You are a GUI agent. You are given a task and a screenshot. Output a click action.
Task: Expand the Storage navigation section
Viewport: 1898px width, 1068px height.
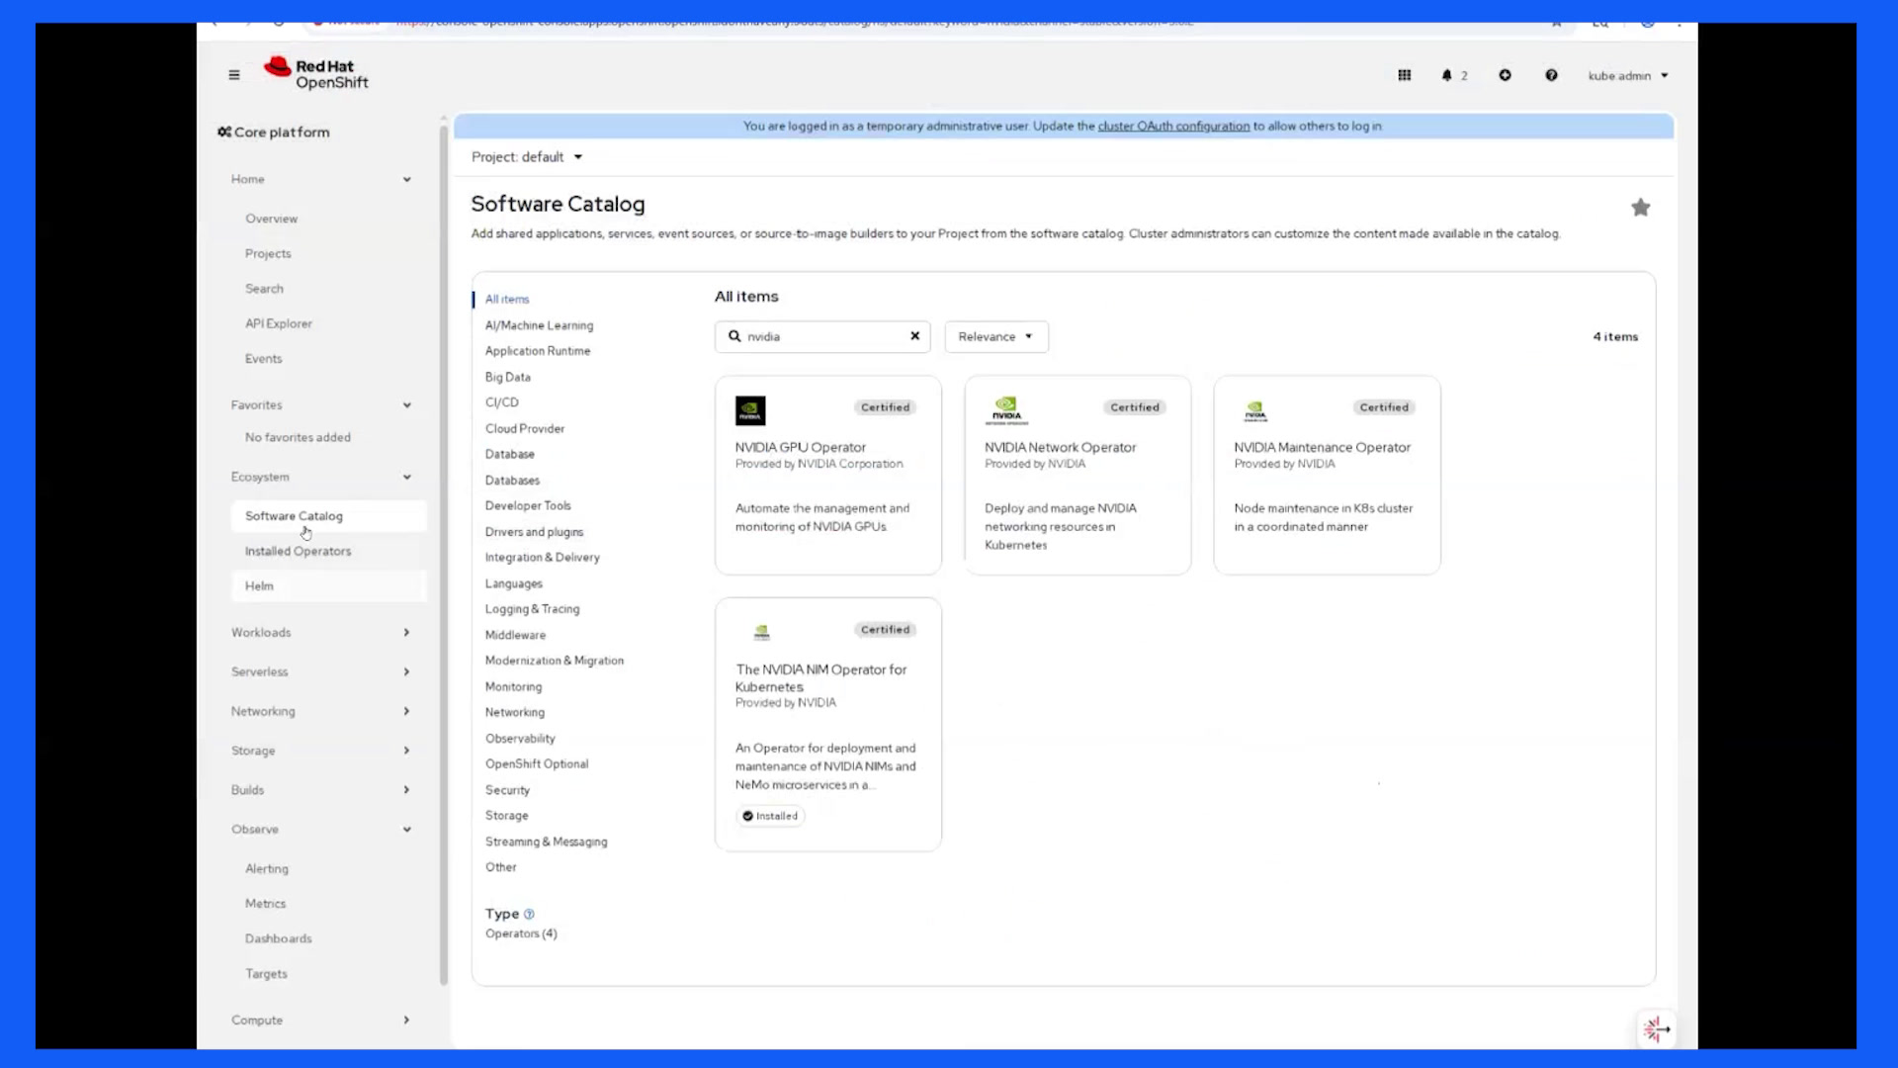(x=320, y=751)
